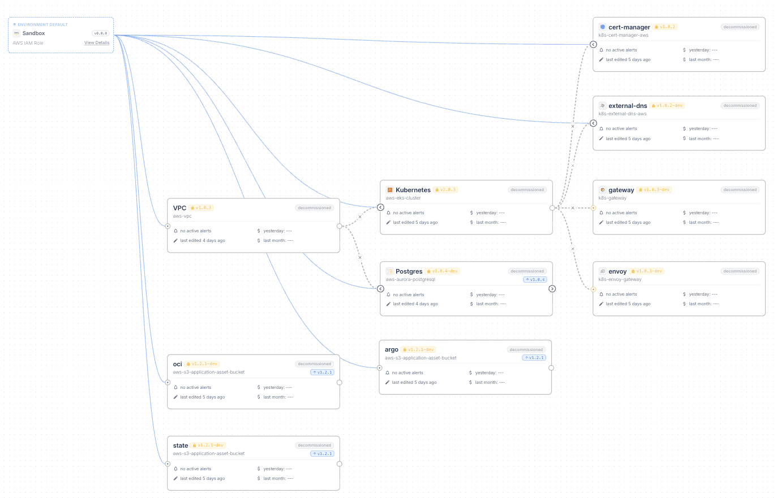The image size is (776, 498).
Task: Click the state node title
Action: point(181,445)
